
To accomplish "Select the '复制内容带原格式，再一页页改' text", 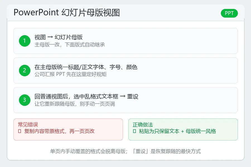I will click(59, 131).
